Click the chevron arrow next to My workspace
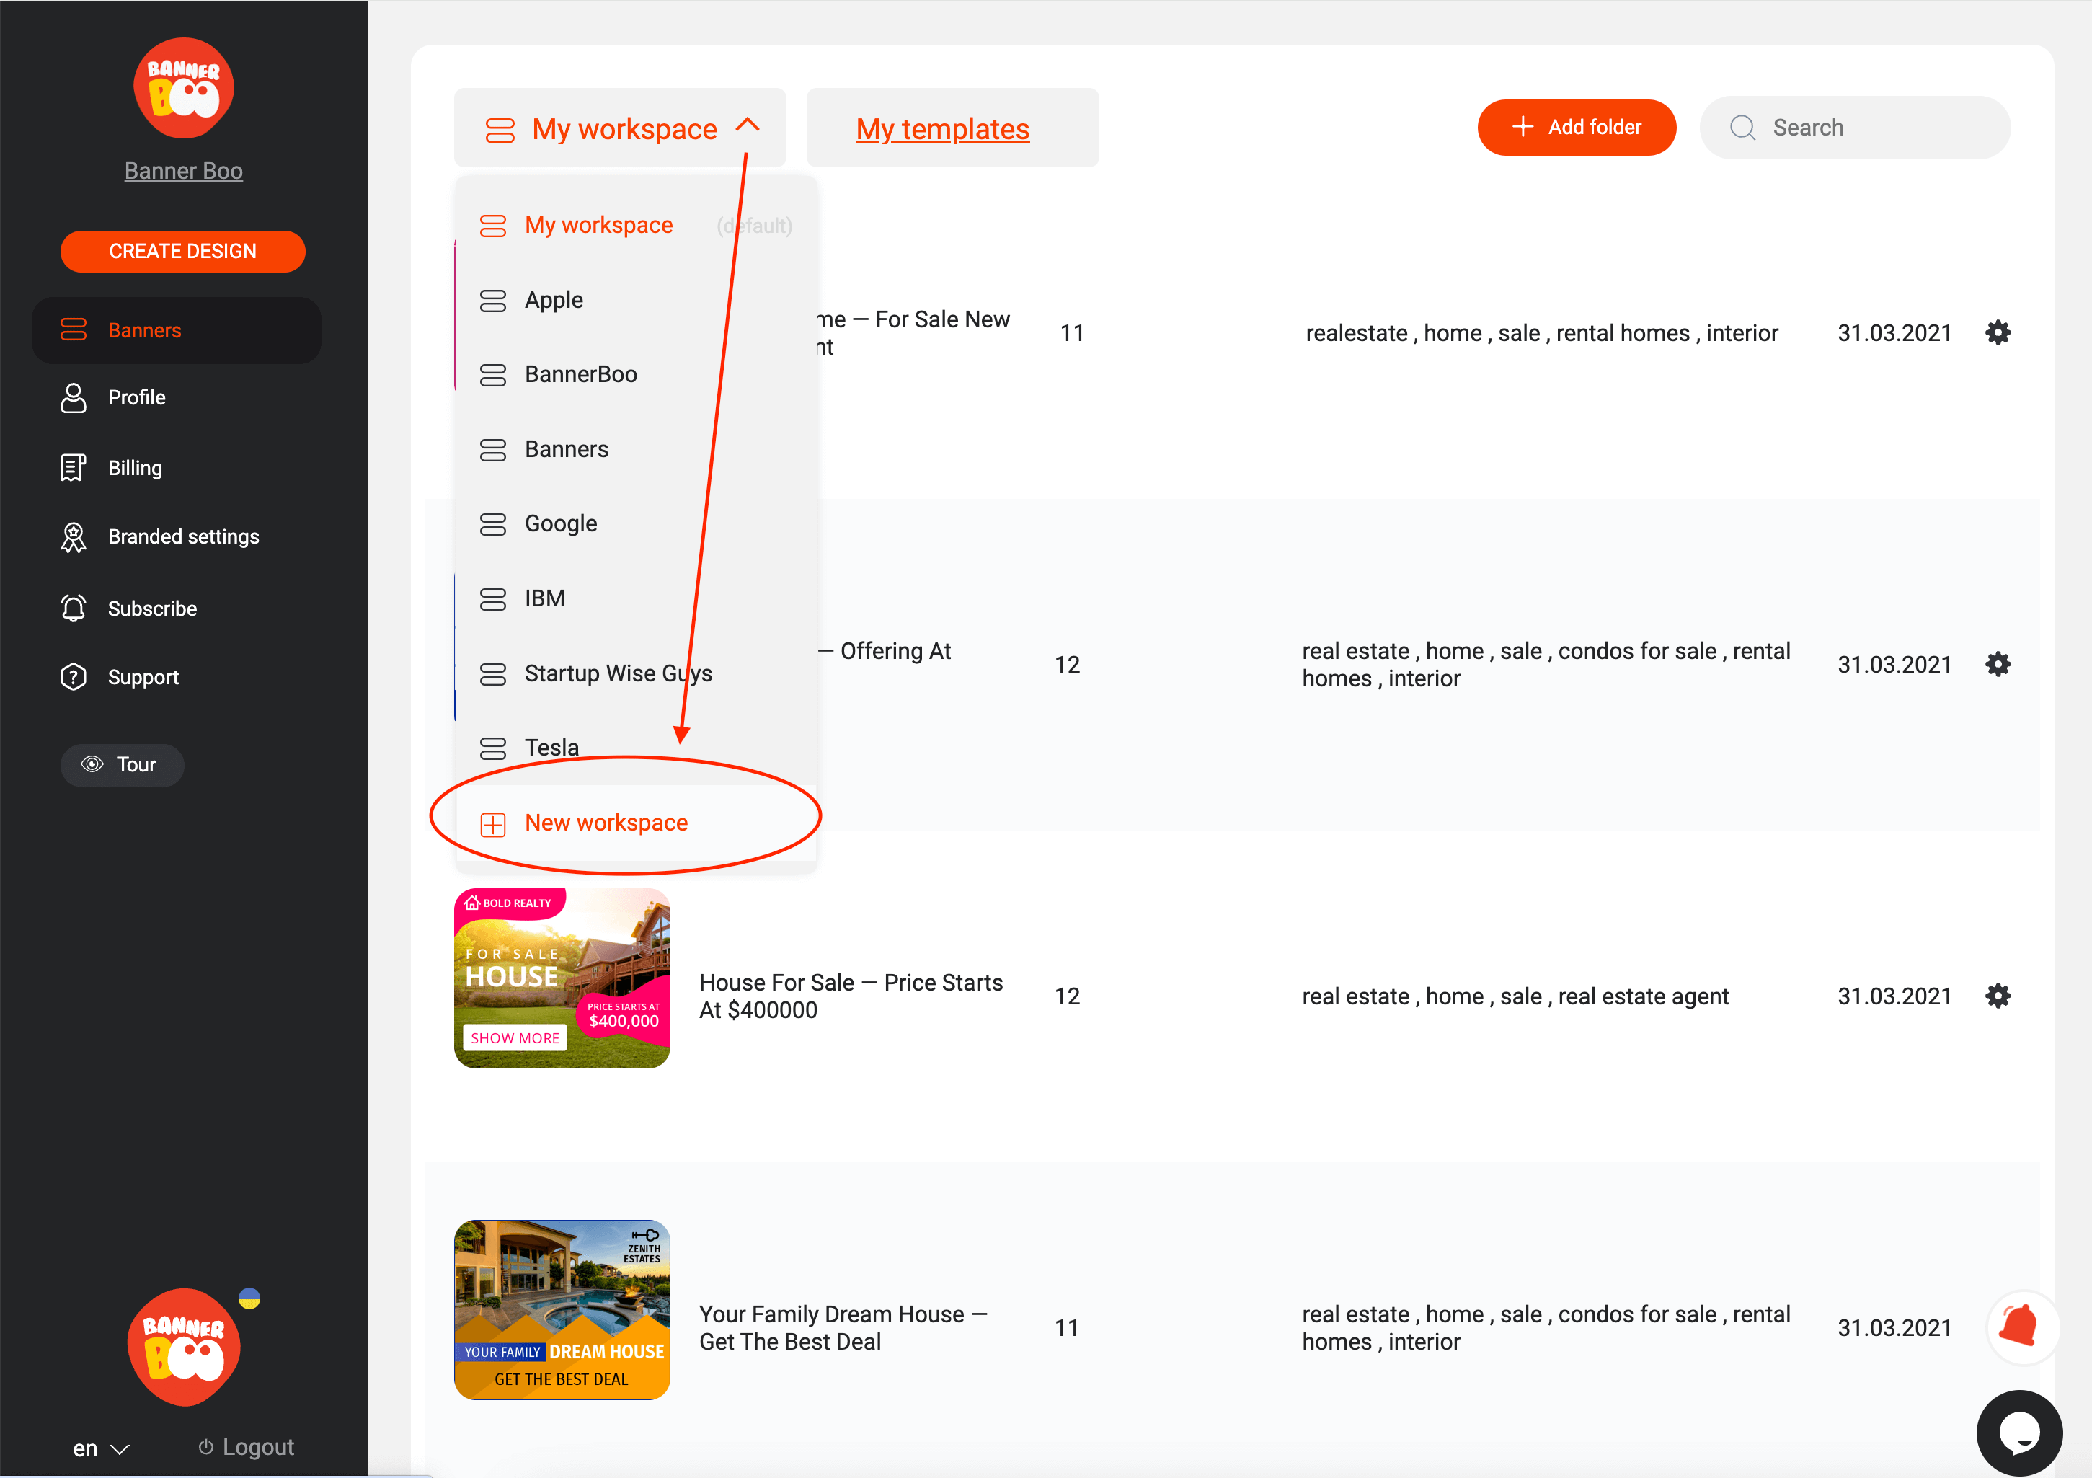The image size is (2092, 1478). tap(747, 125)
